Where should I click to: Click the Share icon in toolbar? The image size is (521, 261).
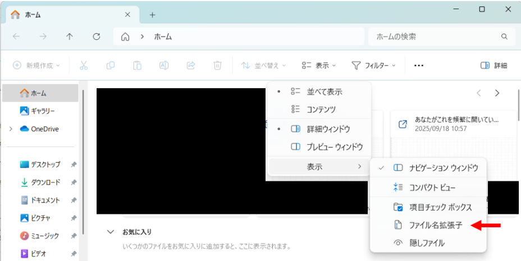pyautogui.click(x=190, y=66)
